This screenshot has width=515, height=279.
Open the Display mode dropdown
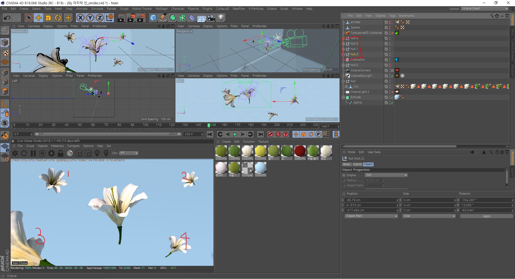[387, 175]
